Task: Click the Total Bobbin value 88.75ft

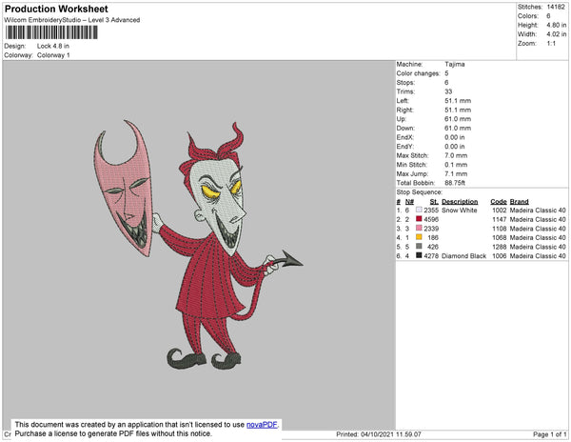Action: (x=455, y=183)
